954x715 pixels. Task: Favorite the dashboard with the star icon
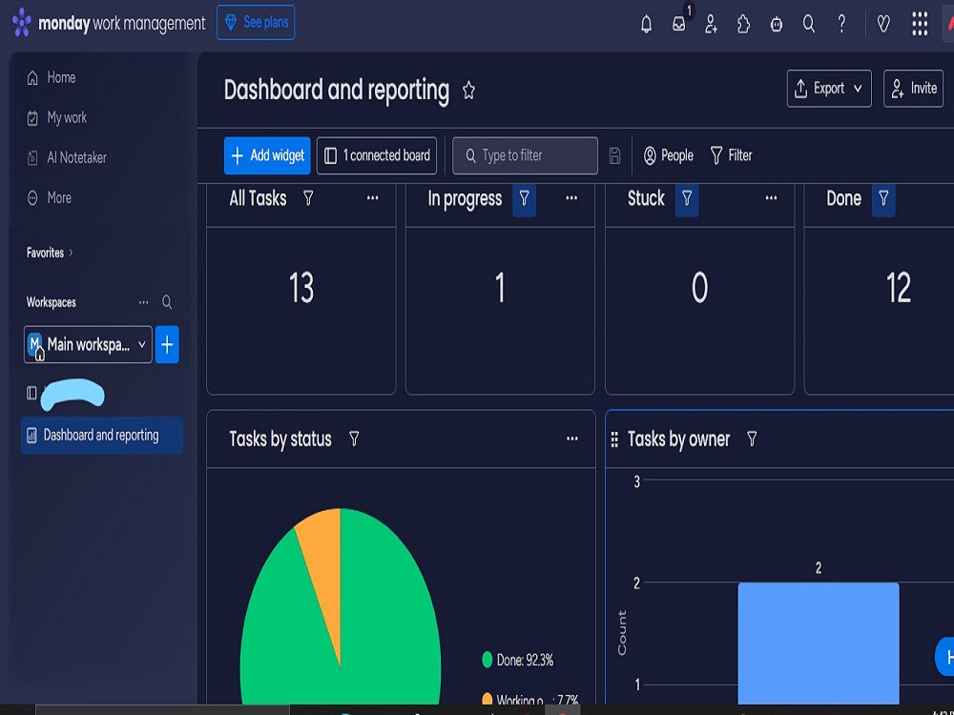[x=468, y=91]
